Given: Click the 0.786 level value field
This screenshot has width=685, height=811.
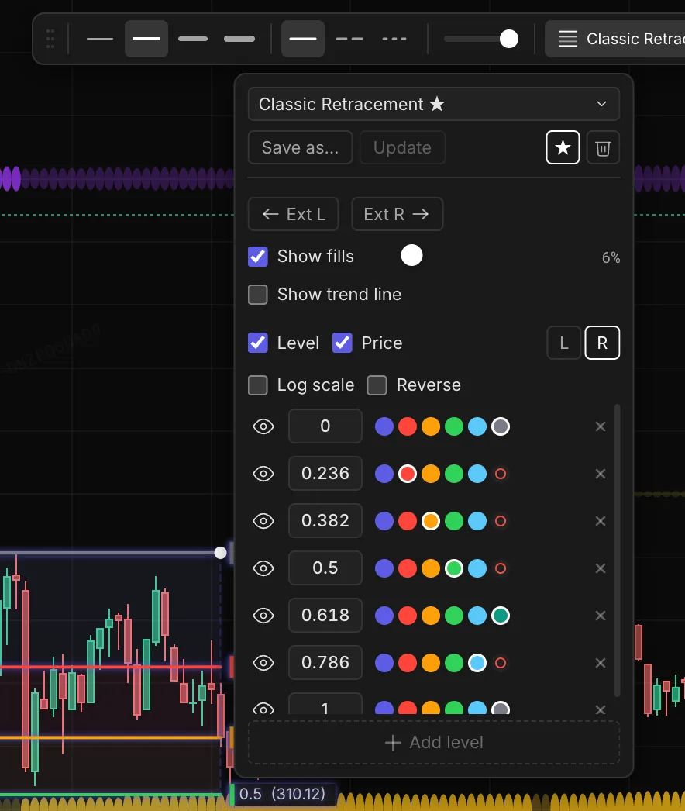Looking at the screenshot, I should [x=325, y=663].
